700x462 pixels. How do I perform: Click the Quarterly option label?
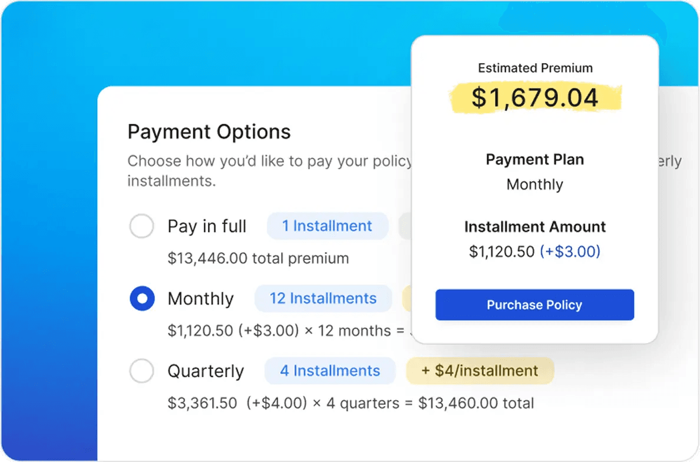[206, 371]
